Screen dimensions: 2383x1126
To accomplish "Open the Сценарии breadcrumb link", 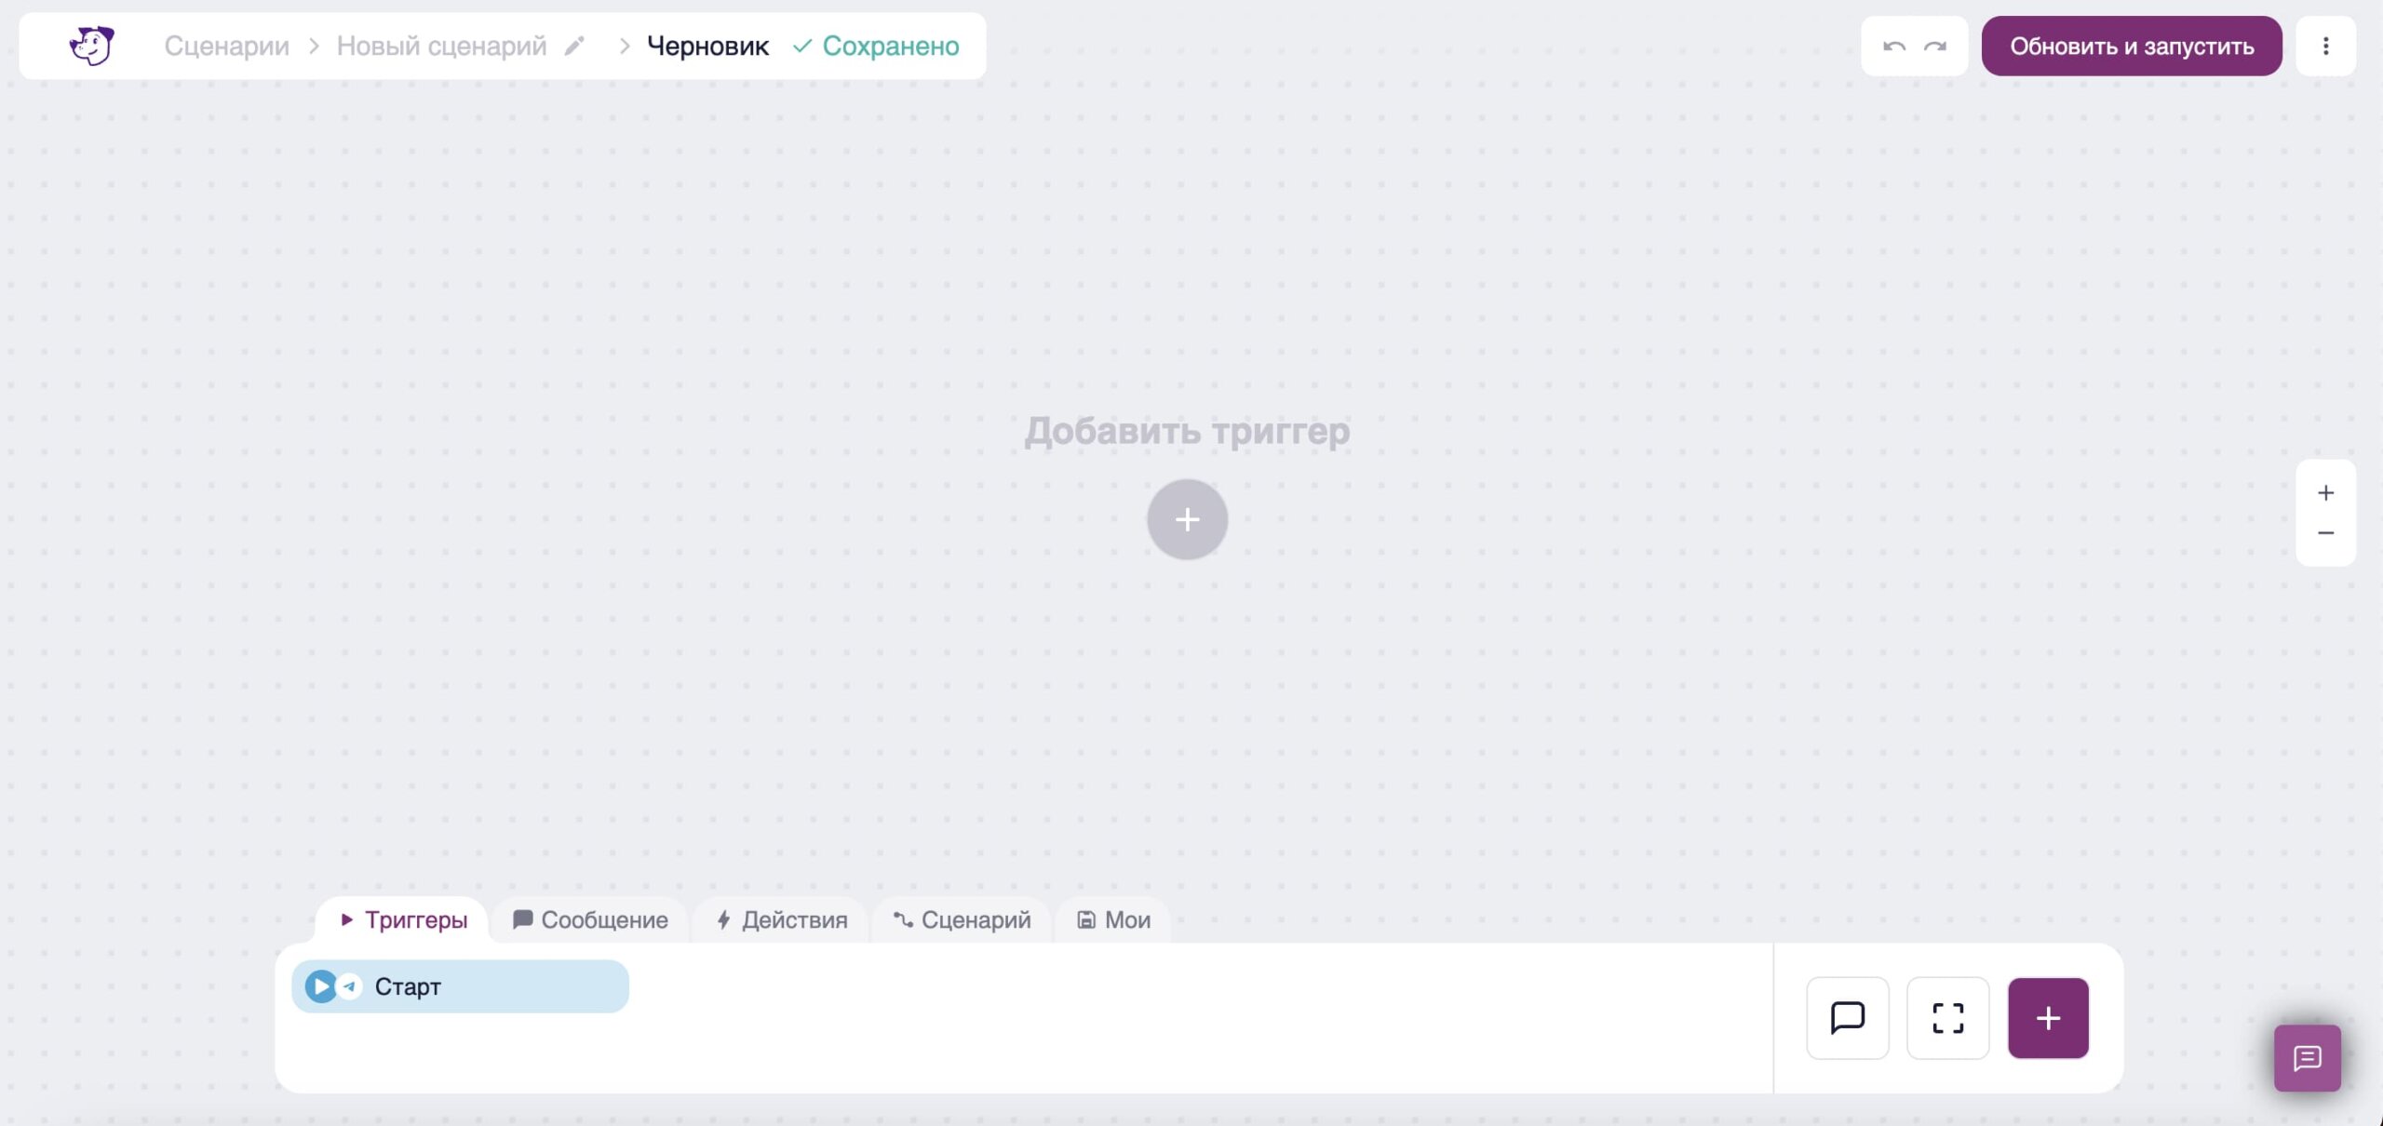I will tap(226, 46).
